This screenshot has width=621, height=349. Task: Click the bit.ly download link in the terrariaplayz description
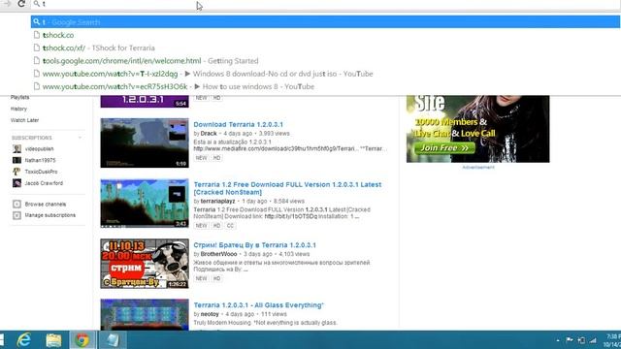click(x=291, y=217)
